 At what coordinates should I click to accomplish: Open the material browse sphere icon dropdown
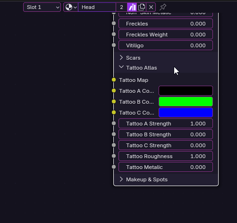tap(71, 7)
